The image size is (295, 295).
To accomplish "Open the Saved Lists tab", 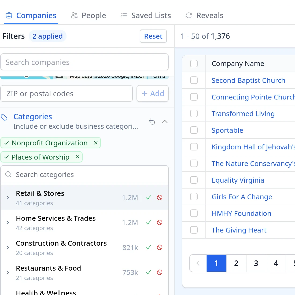I will tap(146, 16).
